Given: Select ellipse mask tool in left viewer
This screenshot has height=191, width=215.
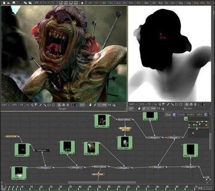Looking at the screenshot, I should [x=53, y=105].
